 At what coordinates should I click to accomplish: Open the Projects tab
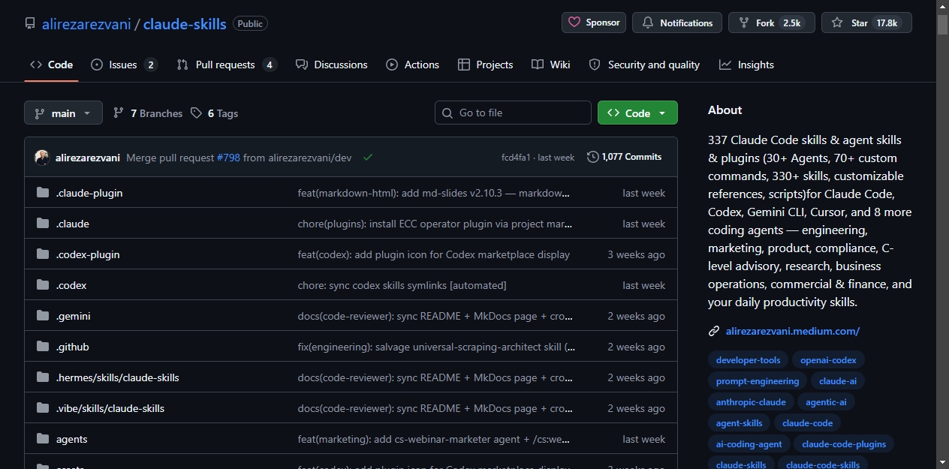click(x=486, y=65)
